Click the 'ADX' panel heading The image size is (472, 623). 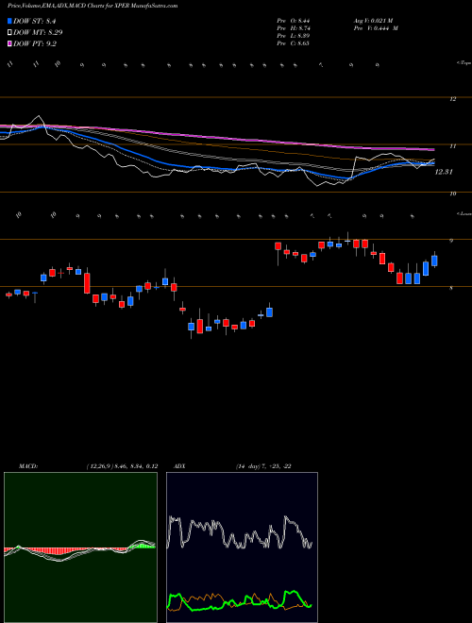[x=180, y=466]
